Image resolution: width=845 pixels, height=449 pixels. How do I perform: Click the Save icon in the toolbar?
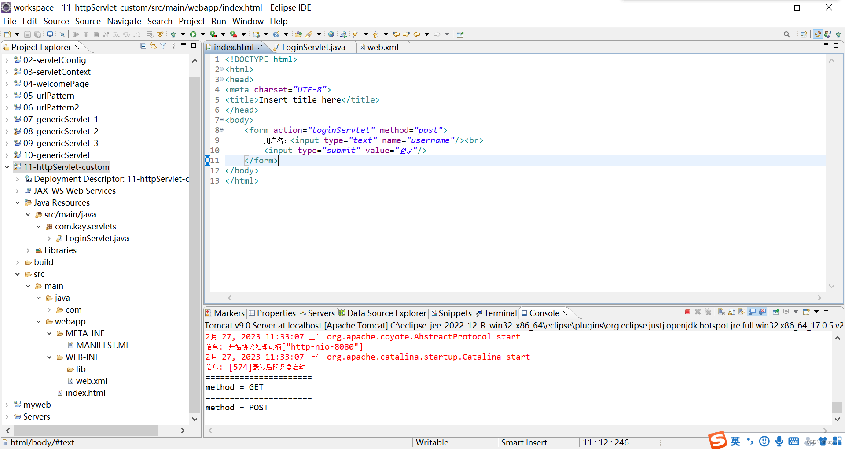(x=27, y=34)
